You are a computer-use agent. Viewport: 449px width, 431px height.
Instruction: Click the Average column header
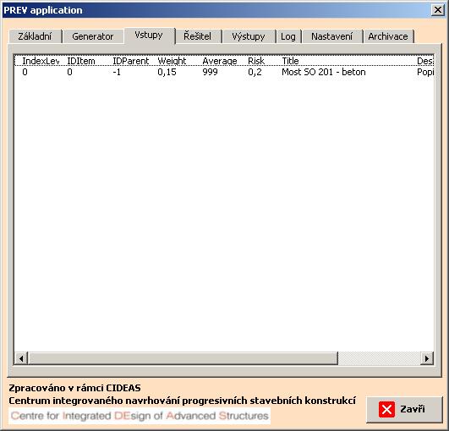pos(220,61)
